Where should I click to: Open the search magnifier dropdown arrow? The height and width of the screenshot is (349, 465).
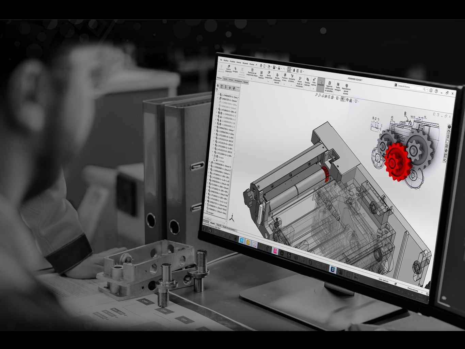(x=427, y=90)
